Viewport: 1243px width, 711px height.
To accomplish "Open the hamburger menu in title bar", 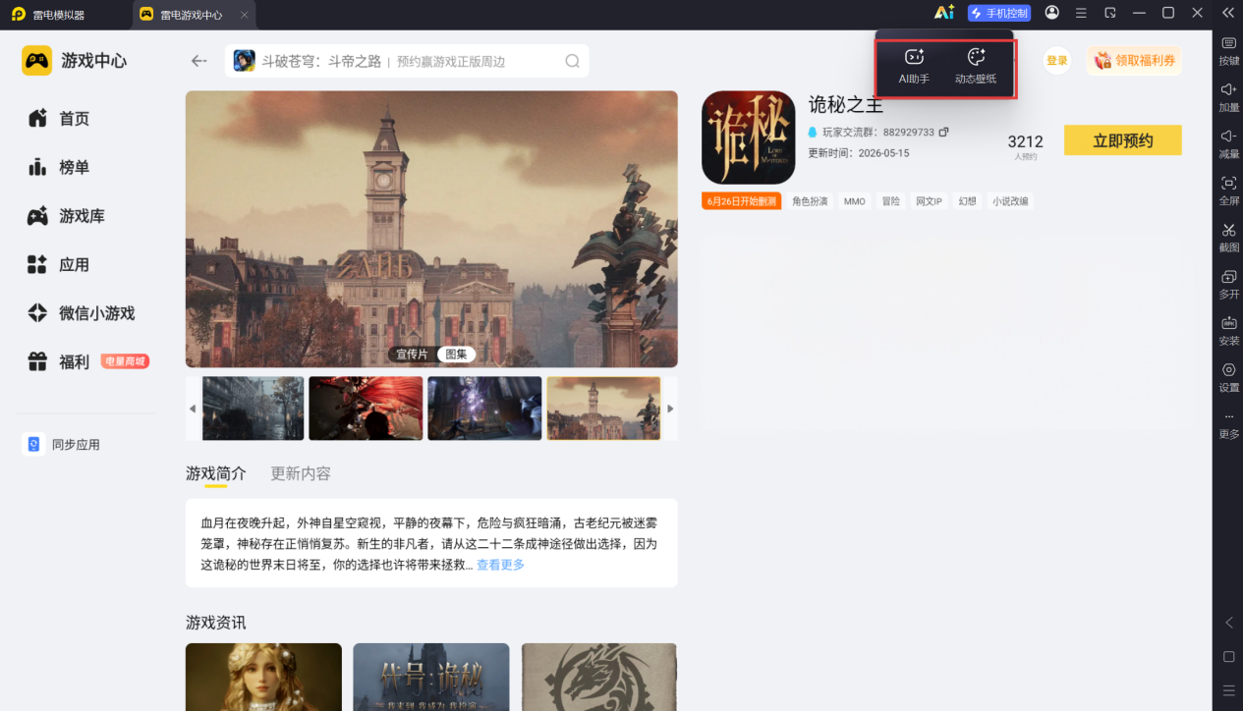I will (x=1081, y=13).
